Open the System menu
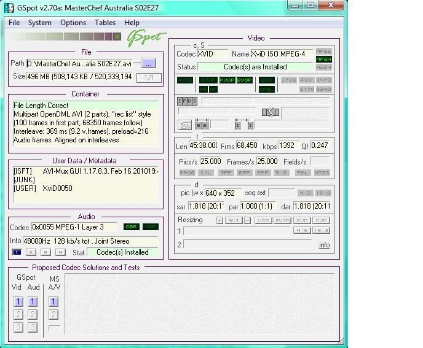The height and width of the screenshot is (348, 423). 39,23
